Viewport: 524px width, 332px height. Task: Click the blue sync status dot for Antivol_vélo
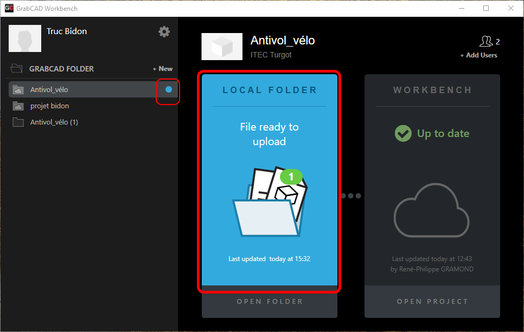click(x=169, y=89)
